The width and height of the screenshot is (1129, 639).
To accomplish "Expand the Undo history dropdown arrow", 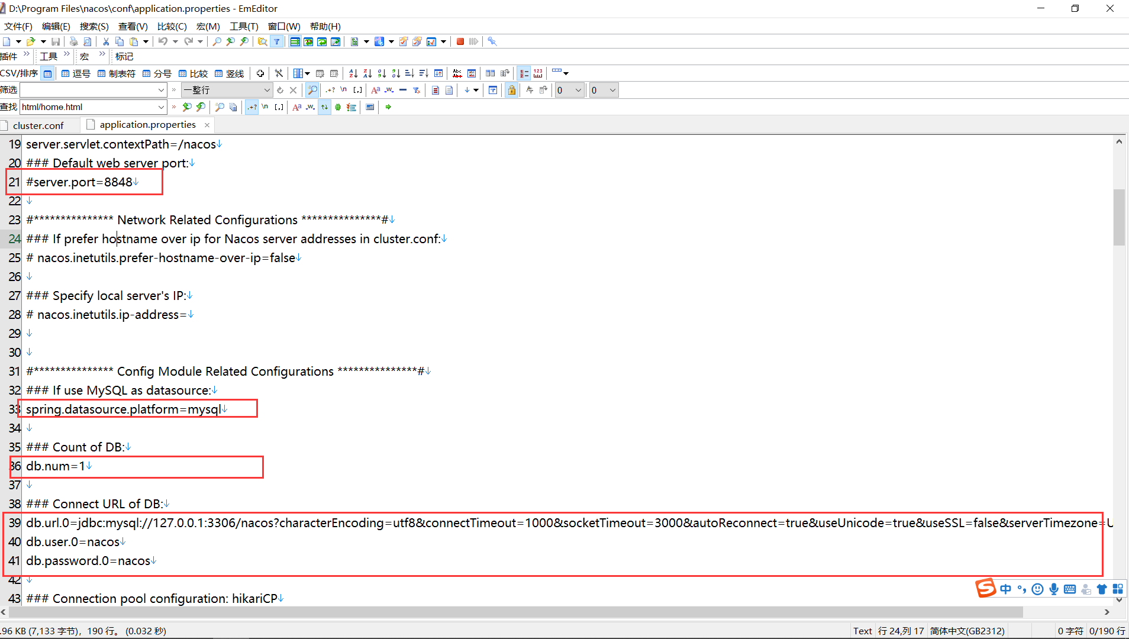I will (175, 41).
